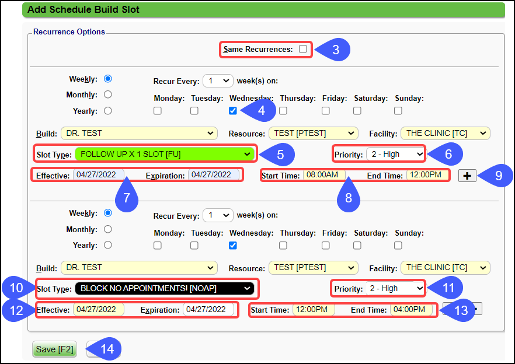
Task: Open the first Build DR. TEST dropdown
Action: pos(138,133)
